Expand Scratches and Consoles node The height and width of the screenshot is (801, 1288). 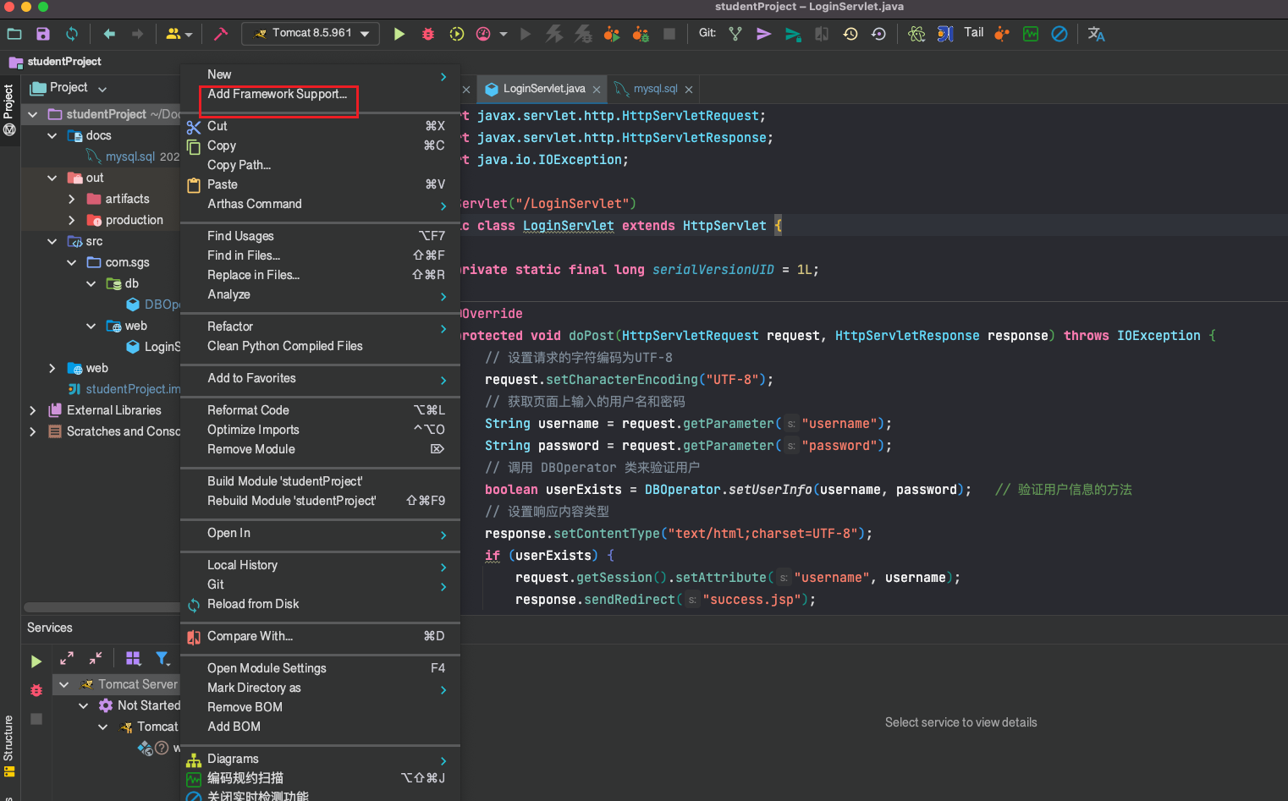point(33,431)
